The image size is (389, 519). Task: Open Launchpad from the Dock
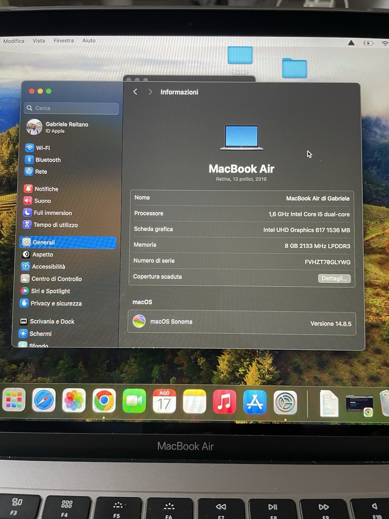click(x=14, y=400)
